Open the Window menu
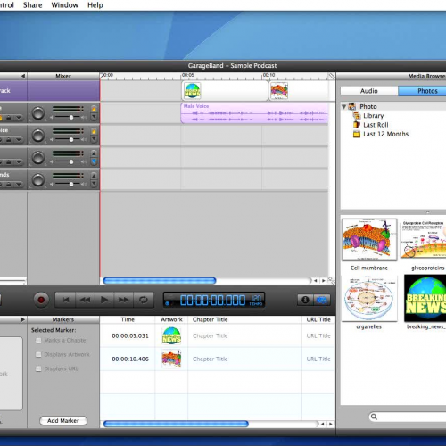The width and height of the screenshot is (446, 446). [x=65, y=5]
